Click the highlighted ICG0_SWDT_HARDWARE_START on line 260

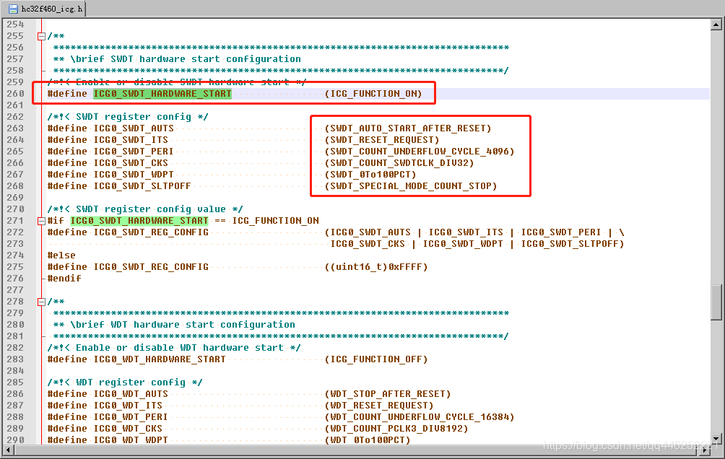point(162,94)
